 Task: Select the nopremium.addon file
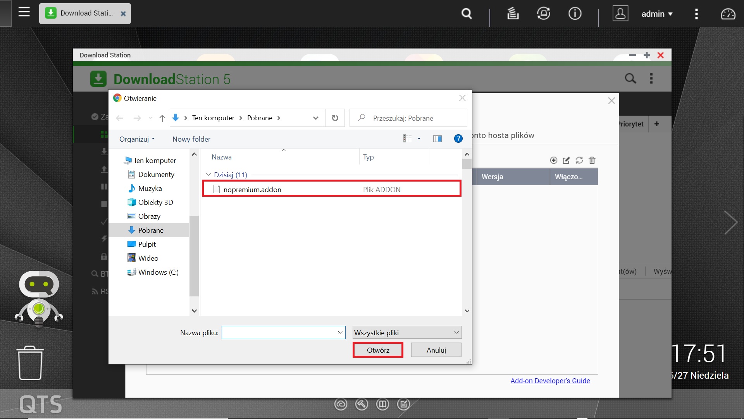(332, 189)
